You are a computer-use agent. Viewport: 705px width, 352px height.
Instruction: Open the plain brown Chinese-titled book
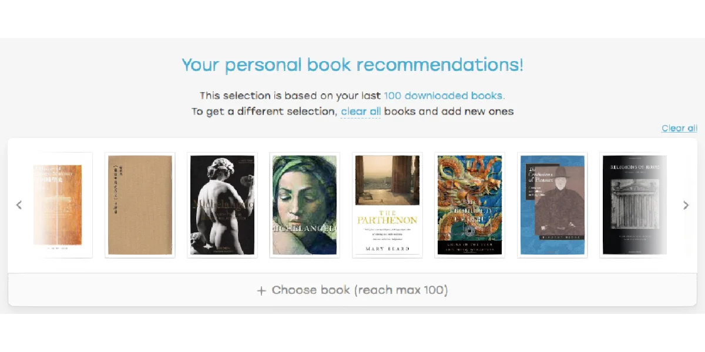[x=140, y=205]
